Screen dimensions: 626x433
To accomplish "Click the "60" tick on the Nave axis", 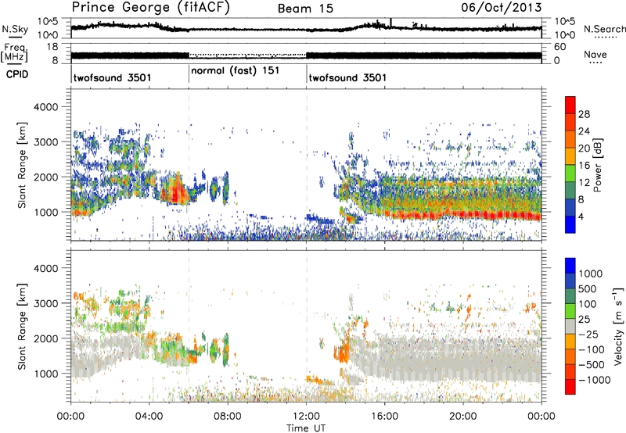I will click(x=559, y=47).
